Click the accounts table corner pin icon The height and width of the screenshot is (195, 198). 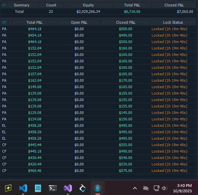tap(4, 22)
